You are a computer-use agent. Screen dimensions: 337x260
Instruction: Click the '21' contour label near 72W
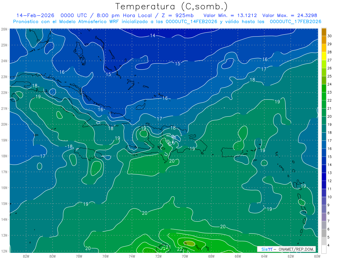(168, 247)
